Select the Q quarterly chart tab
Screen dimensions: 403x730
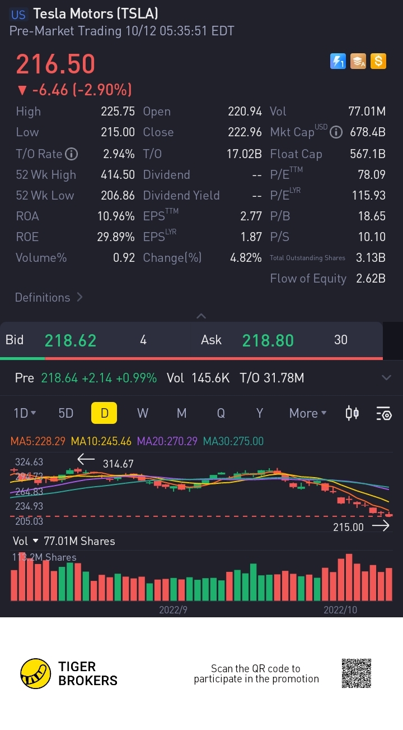[221, 413]
